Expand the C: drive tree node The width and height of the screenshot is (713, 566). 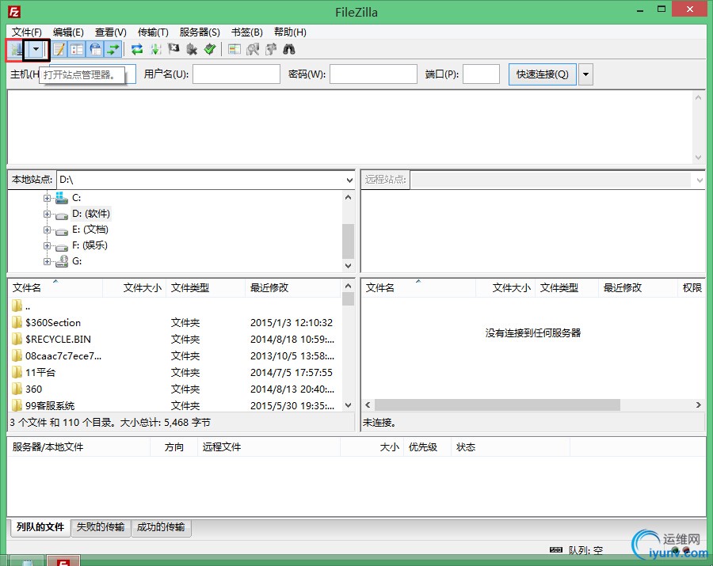click(47, 198)
